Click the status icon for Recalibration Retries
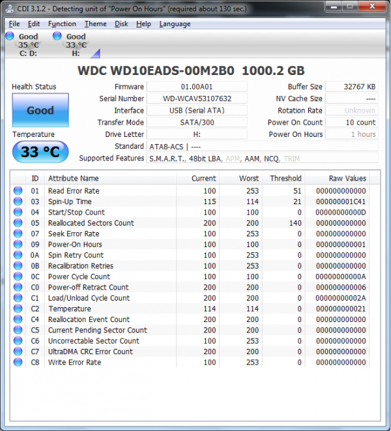Viewport: 391px width, 431px height. click(x=18, y=266)
